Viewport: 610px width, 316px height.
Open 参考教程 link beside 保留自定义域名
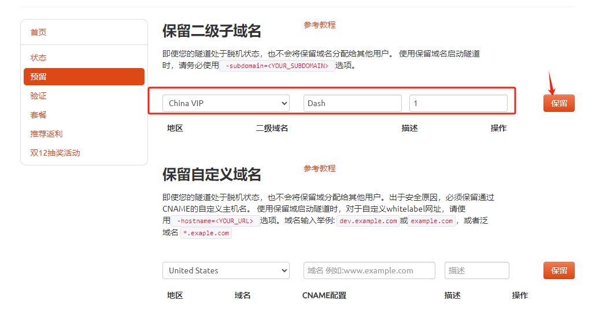point(319,168)
